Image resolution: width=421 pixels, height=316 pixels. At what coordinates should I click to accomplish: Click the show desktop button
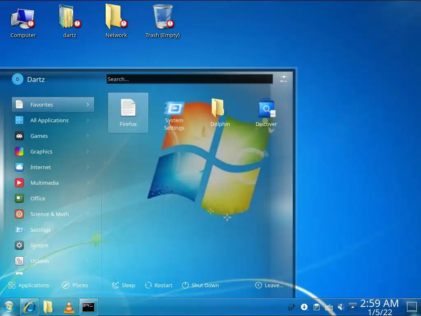click(412, 307)
